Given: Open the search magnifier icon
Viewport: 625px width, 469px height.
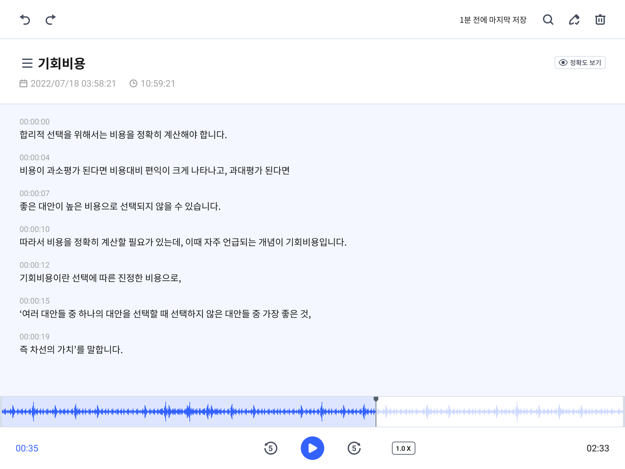Looking at the screenshot, I should [548, 20].
